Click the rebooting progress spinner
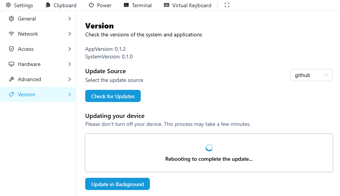Screen dimensions: 340x196 click(209, 147)
